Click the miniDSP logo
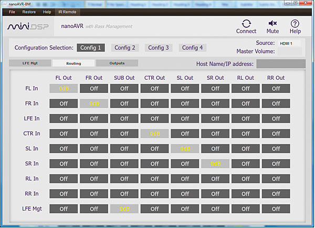This screenshot has height=228, width=315. click(28, 26)
